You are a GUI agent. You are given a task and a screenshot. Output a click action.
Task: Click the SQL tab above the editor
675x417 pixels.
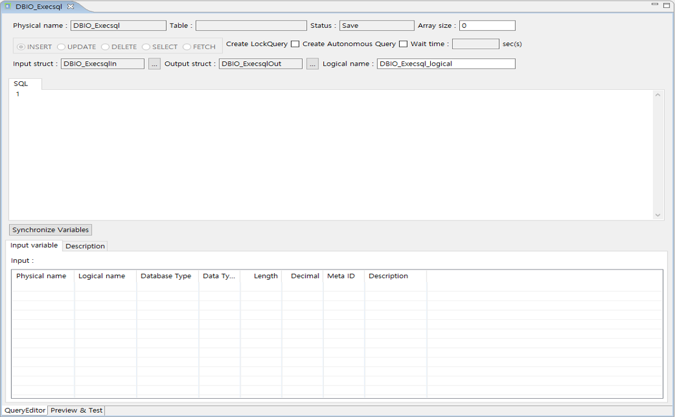coord(20,84)
